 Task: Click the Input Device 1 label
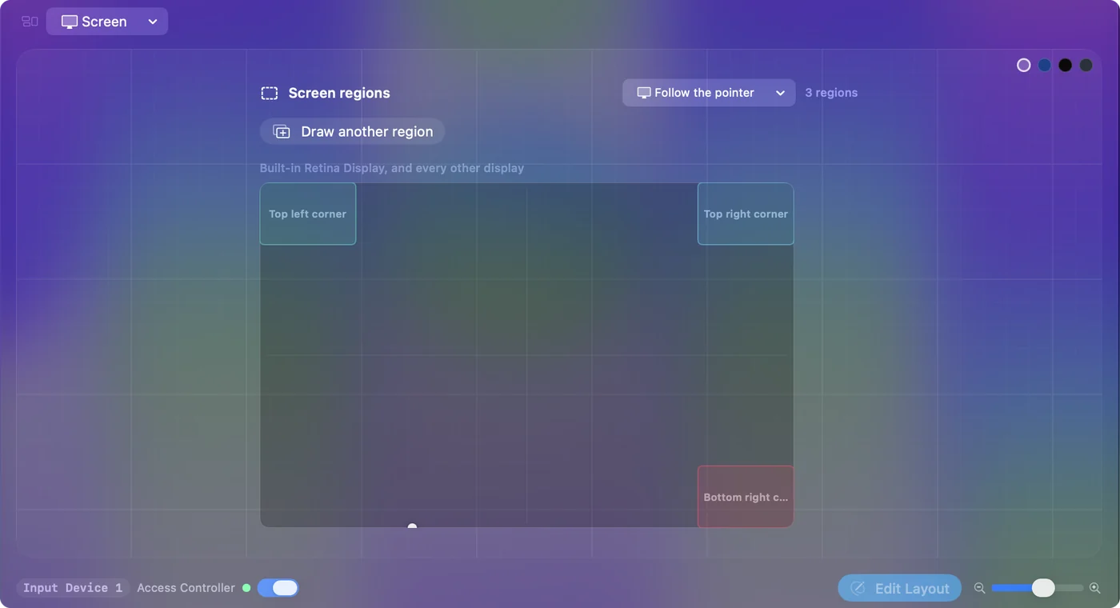pos(73,588)
